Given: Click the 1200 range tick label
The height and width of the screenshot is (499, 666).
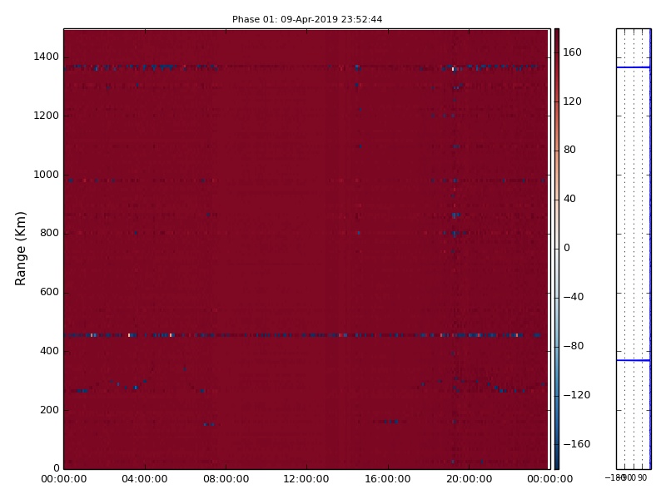Looking at the screenshot, I should [47, 116].
